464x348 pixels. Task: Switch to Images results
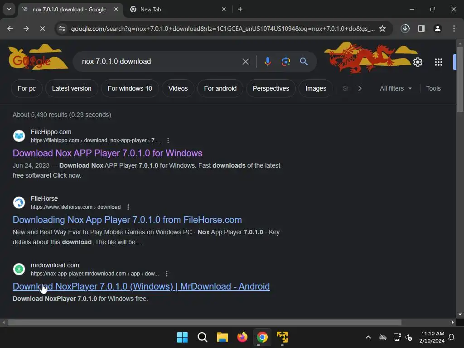316,88
